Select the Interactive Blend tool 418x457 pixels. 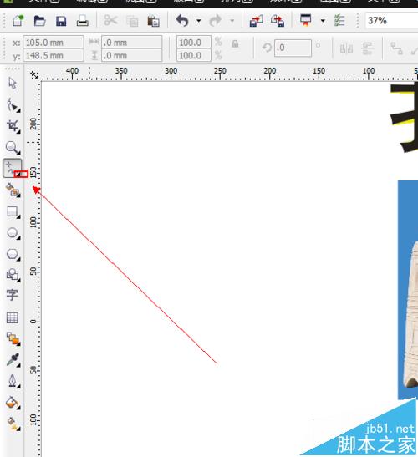coord(13,338)
